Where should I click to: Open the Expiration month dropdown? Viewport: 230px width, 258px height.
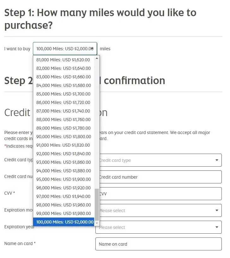(x=159, y=211)
